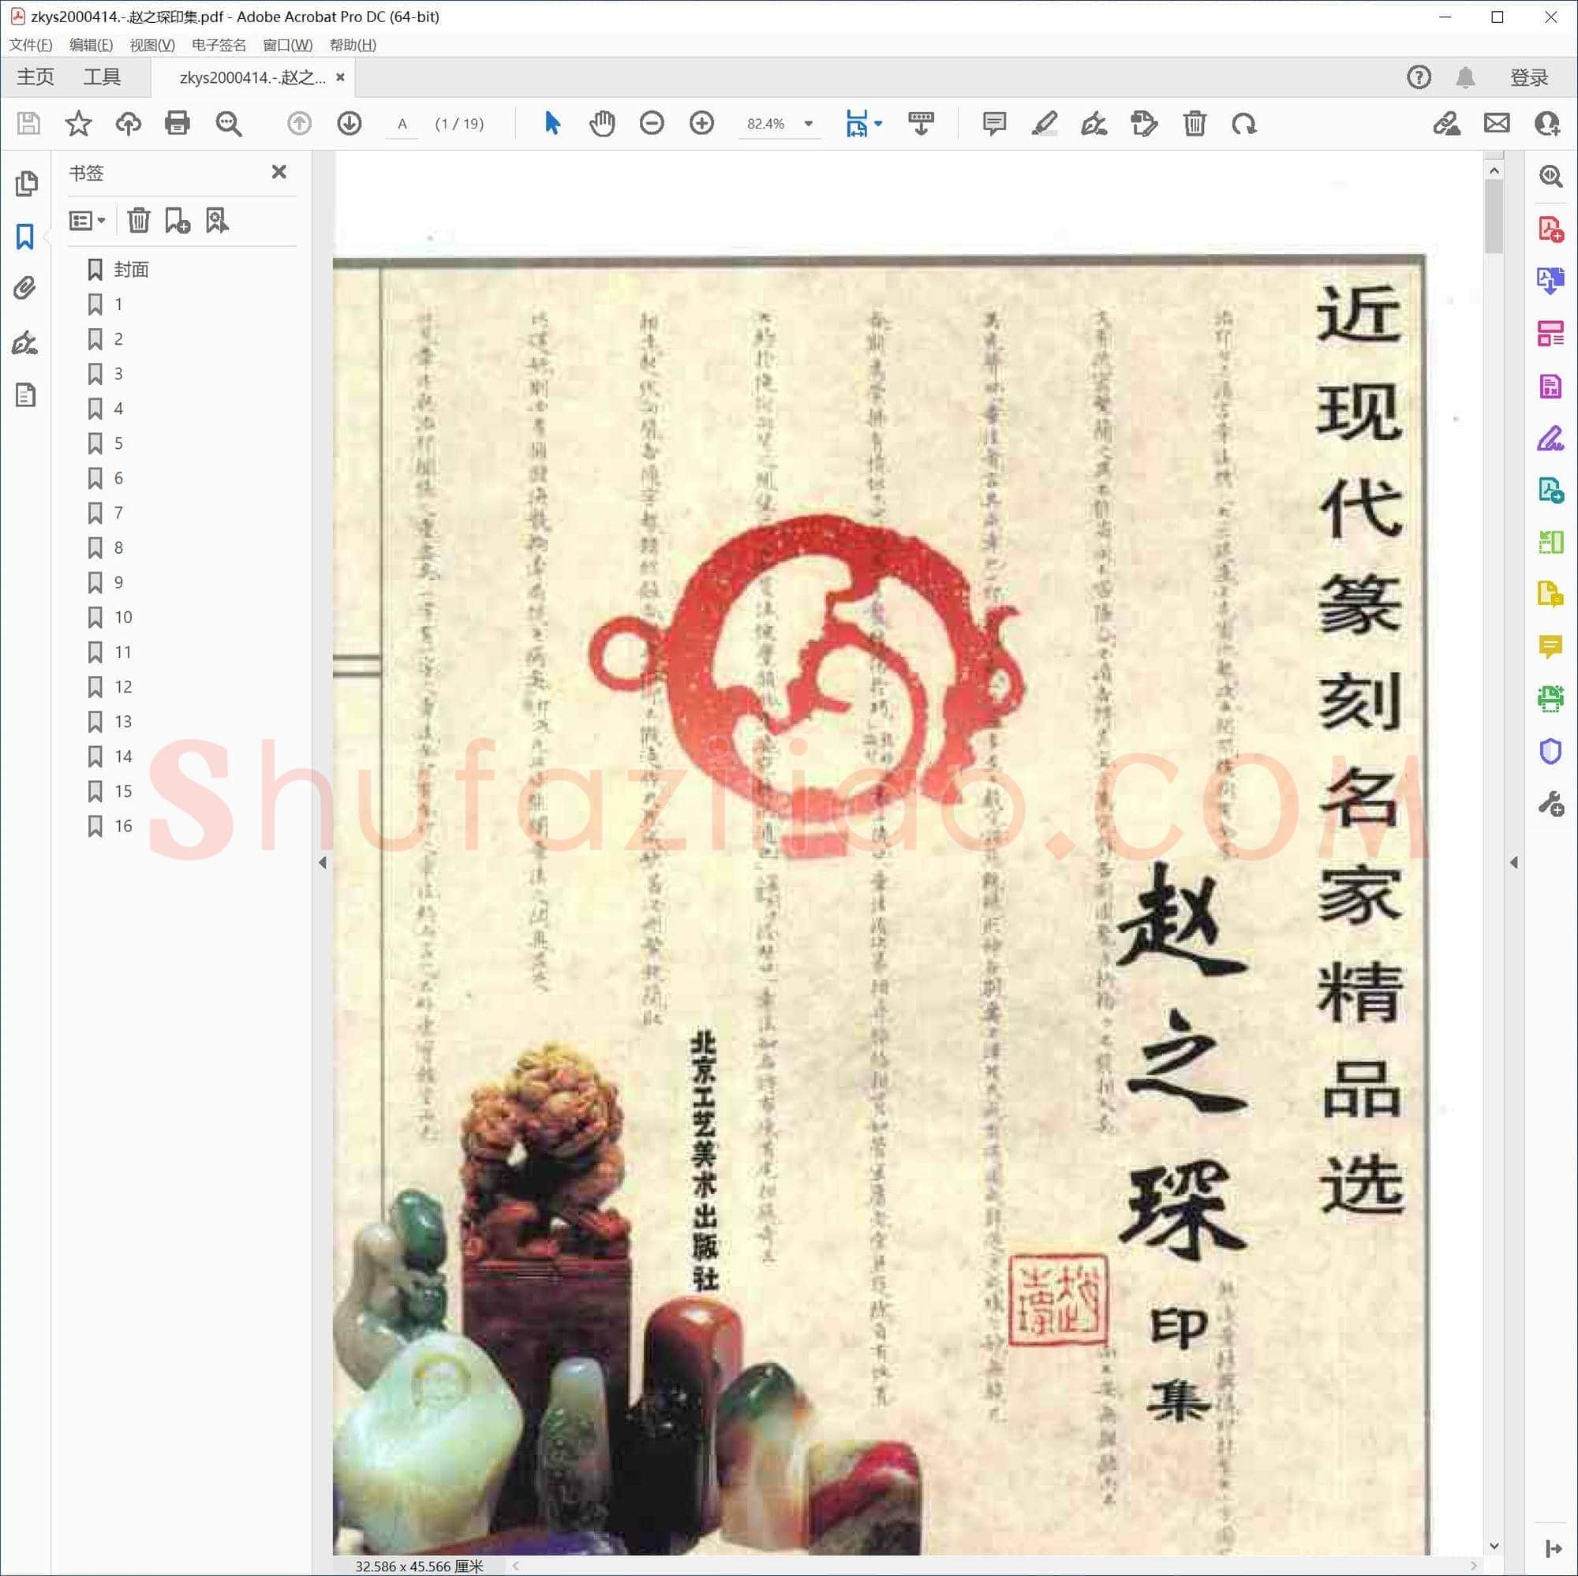Image resolution: width=1578 pixels, height=1576 pixels.
Task: Switch to the 工具 tab
Action: [102, 77]
